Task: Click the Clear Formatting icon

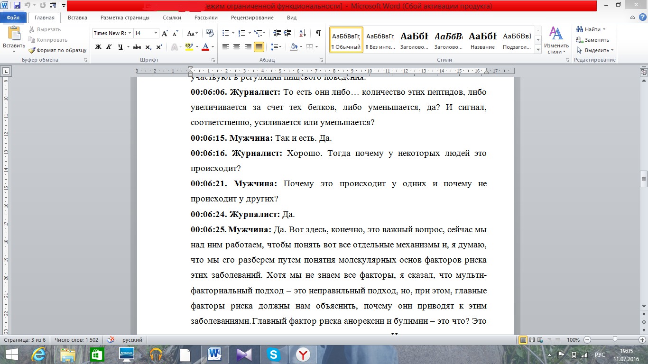Action: (209, 33)
